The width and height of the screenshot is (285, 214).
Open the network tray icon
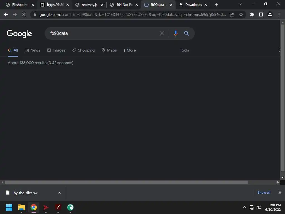252,207
